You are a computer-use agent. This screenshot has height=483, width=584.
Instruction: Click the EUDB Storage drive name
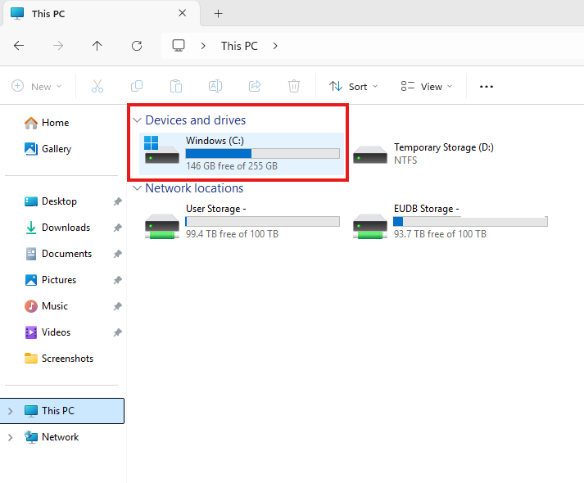(427, 209)
